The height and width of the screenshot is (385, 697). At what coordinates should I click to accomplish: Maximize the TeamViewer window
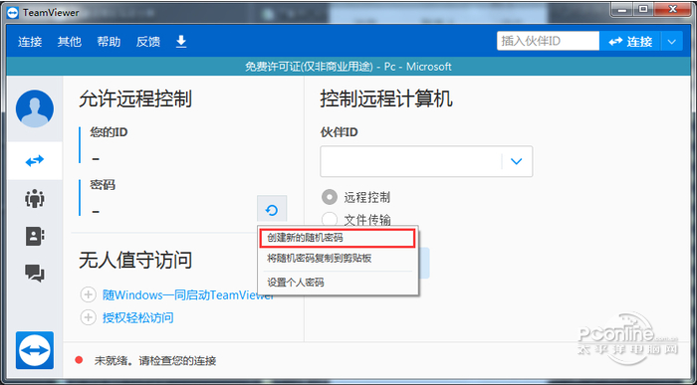tap(643, 8)
